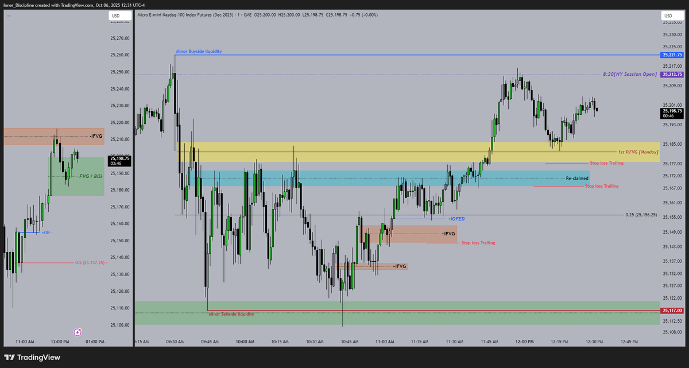Click the Minor Buyside liquidity text label
The width and height of the screenshot is (689, 368).
(x=198, y=51)
